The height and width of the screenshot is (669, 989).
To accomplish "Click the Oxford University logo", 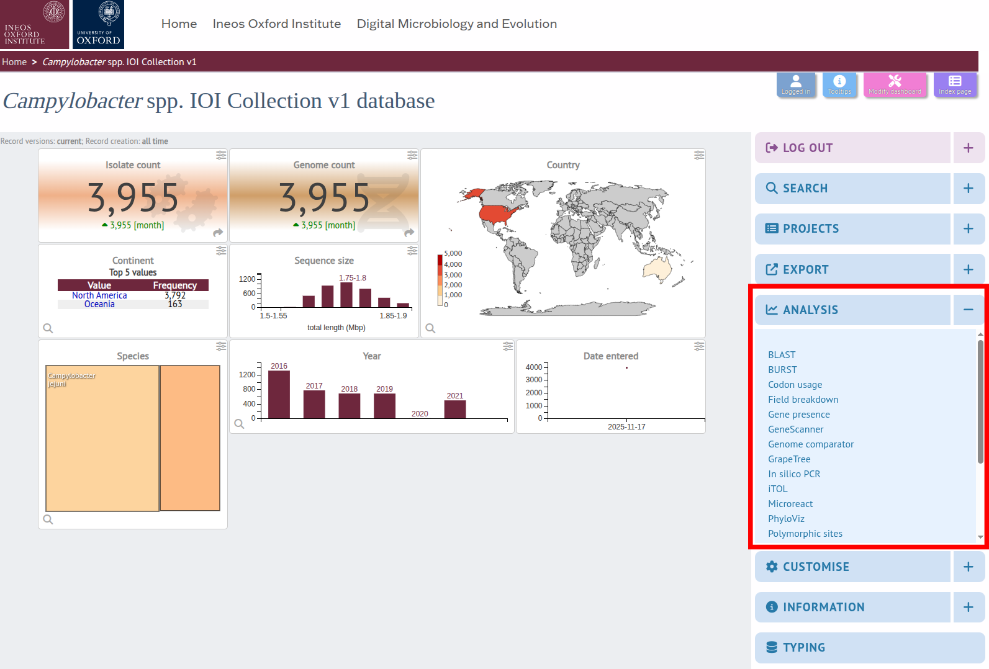I will 98,24.
